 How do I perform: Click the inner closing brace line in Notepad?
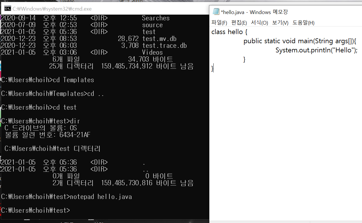pos(245,59)
